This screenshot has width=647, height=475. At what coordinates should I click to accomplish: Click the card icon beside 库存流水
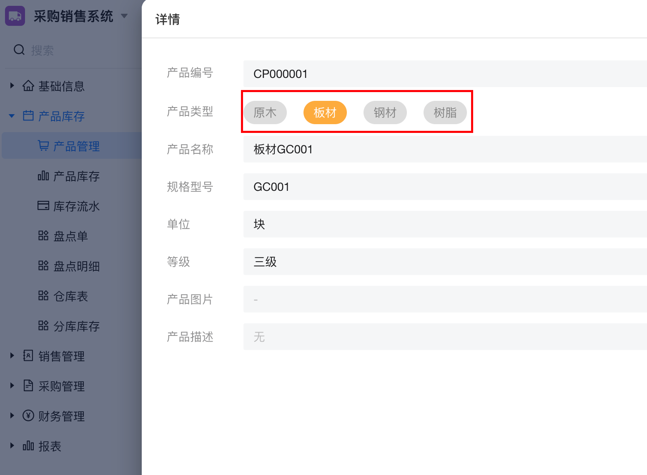pos(43,206)
